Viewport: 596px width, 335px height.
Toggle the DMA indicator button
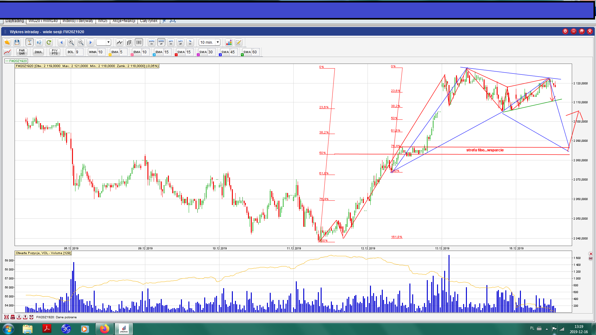click(x=38, y=52)
